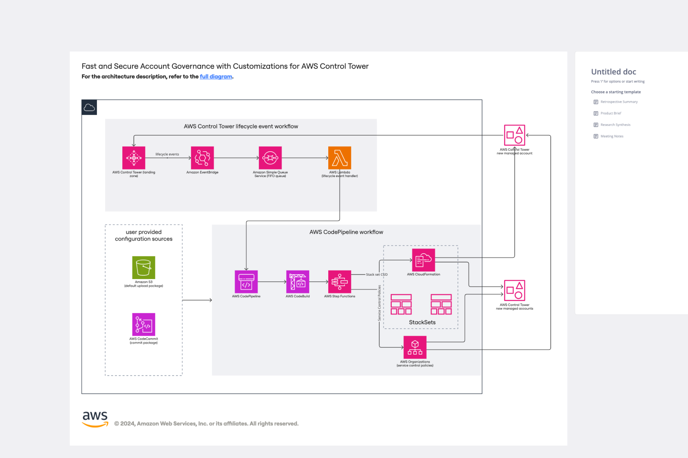Click the AWS CloudFormation icon

pyautogui.click(x=424, y=260)
